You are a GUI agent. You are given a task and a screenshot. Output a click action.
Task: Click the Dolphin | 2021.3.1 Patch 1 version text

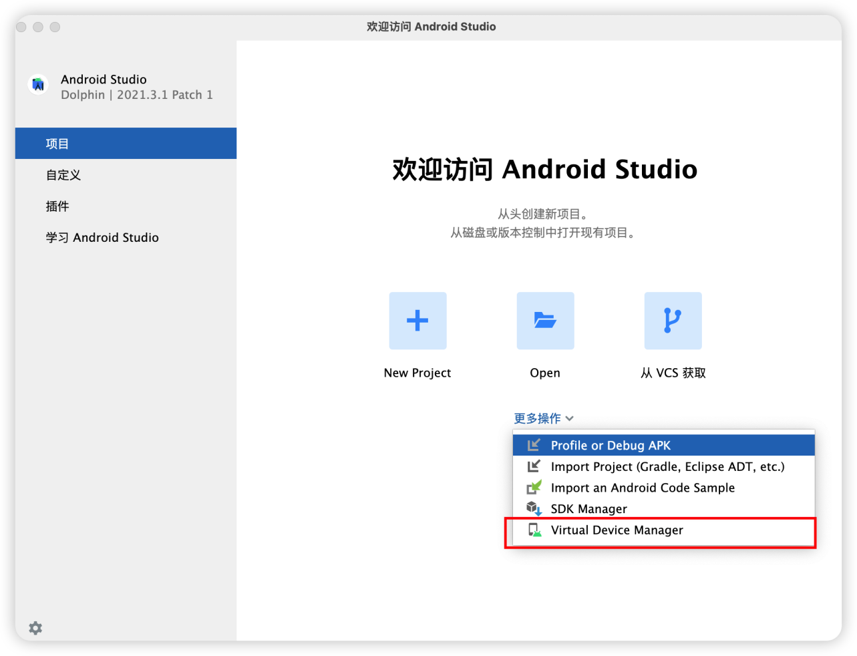[x=137, y=95]
